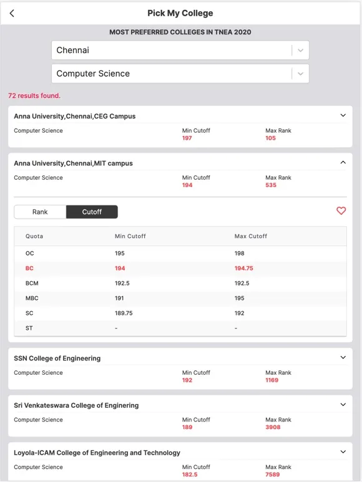Click the Quota column header
Image resolution: width=362 pixels, height=482 pixels.
(x=34, y=236)
